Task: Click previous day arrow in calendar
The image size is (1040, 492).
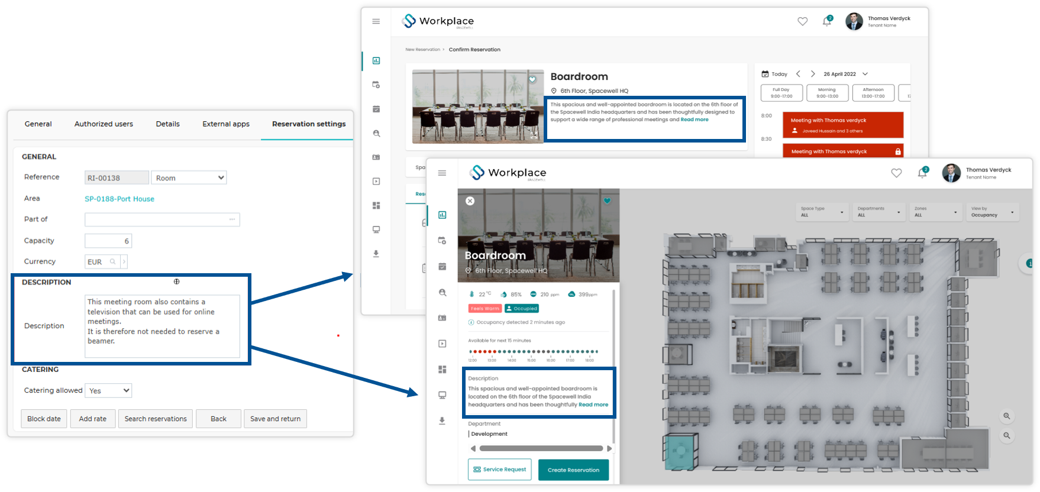Action: tap(798, 74)
